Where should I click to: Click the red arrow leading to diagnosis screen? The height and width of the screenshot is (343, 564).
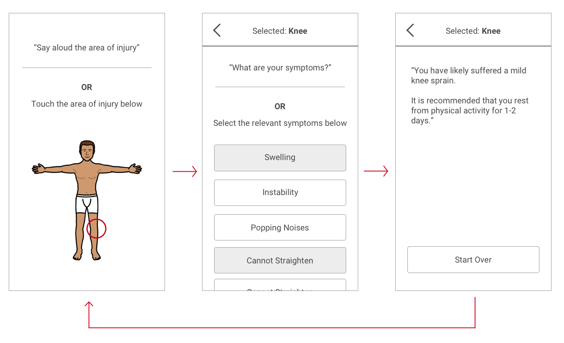pos(376,171)
